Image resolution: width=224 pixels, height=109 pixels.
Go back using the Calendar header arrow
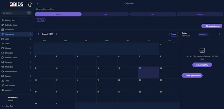38,3
